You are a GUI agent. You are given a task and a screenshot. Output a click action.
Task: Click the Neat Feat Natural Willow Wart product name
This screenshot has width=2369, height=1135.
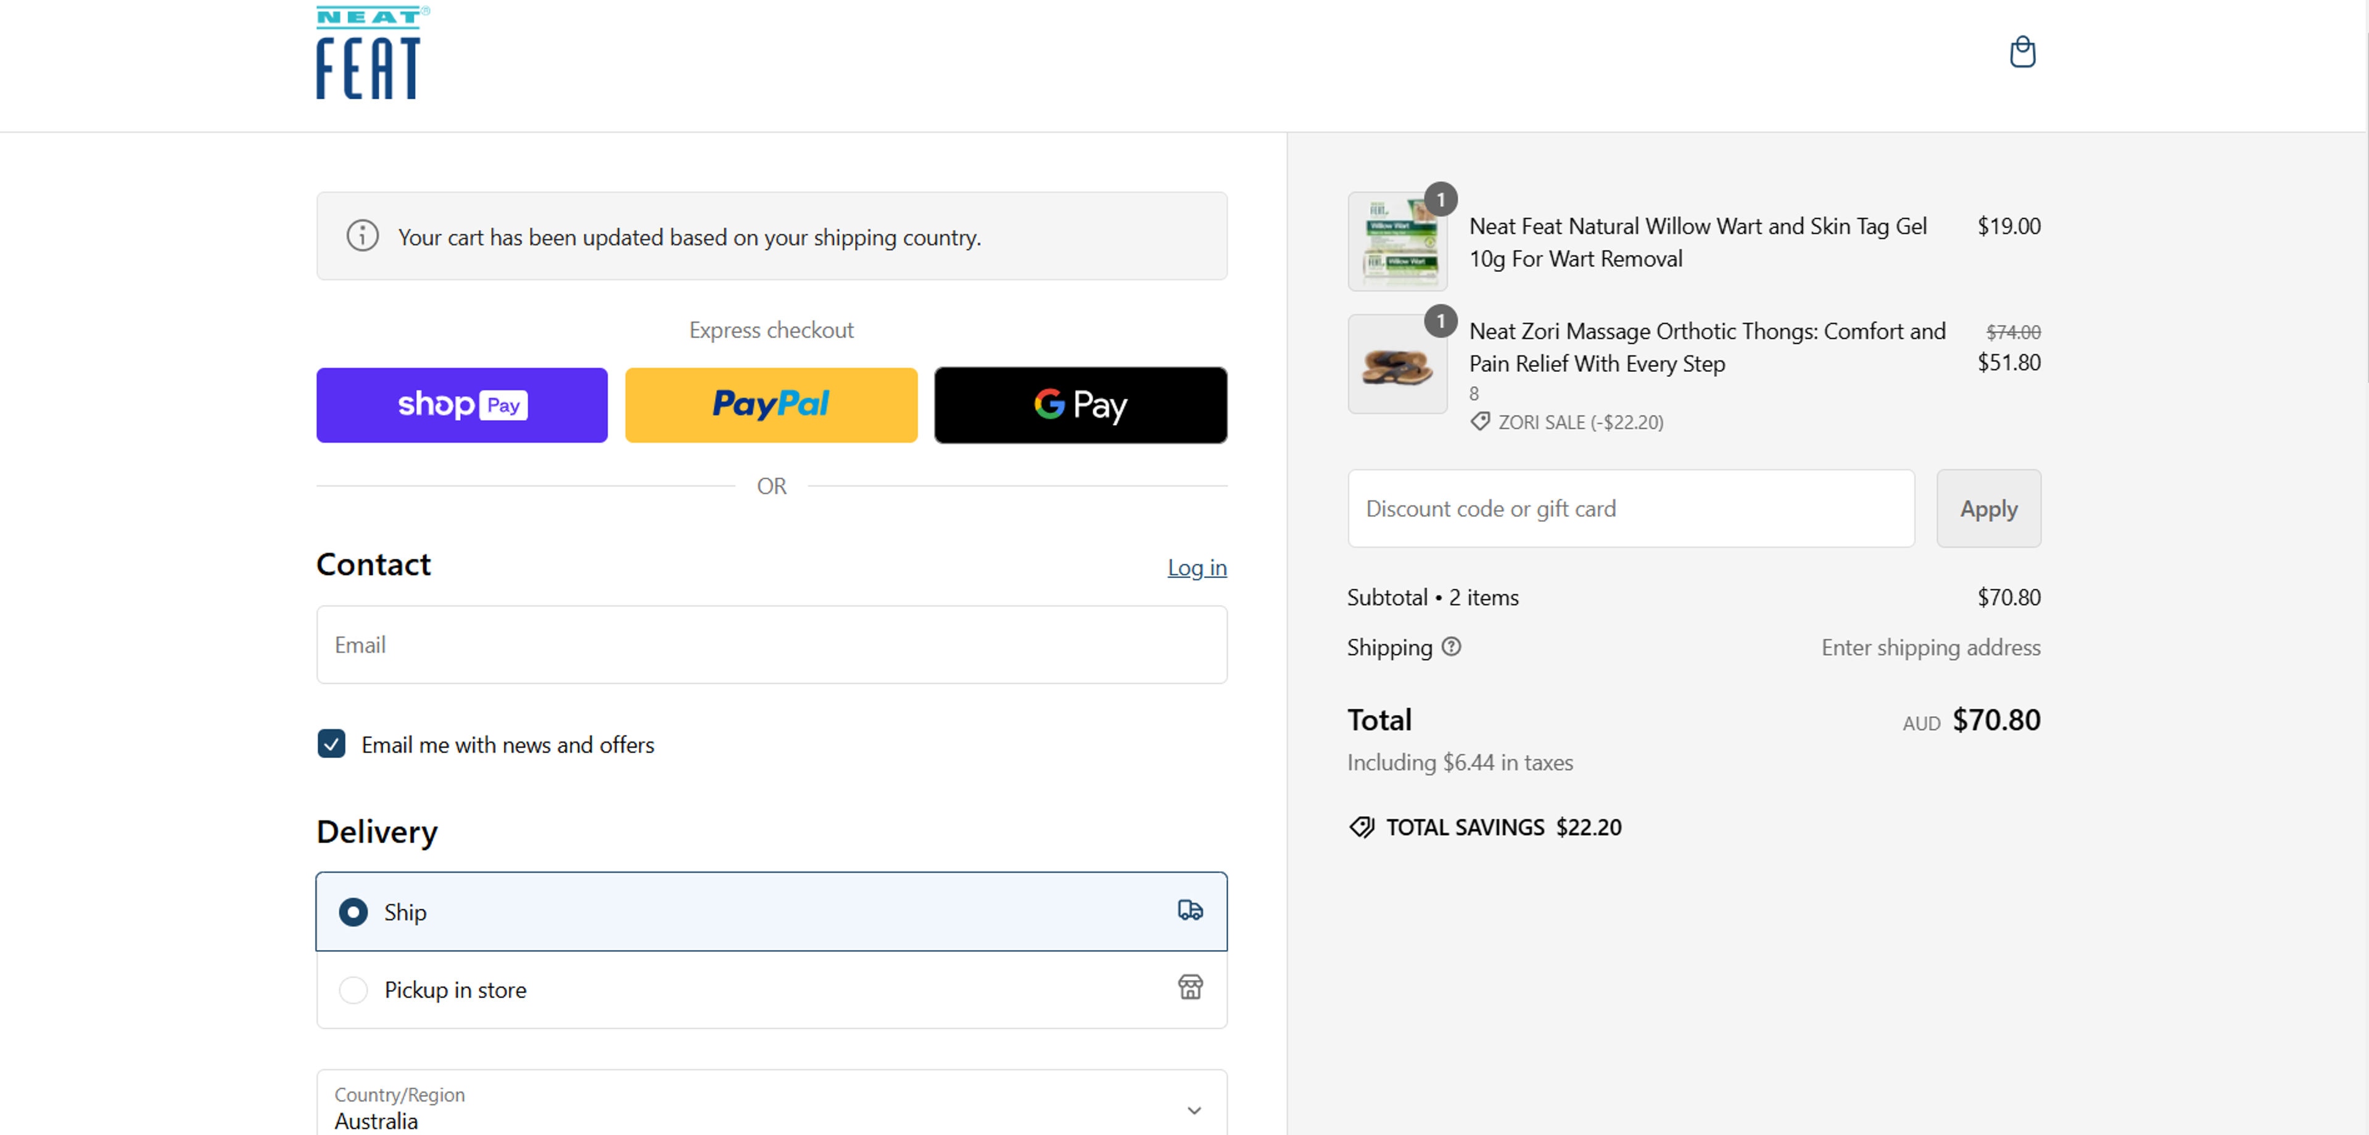pos(1698,243)
